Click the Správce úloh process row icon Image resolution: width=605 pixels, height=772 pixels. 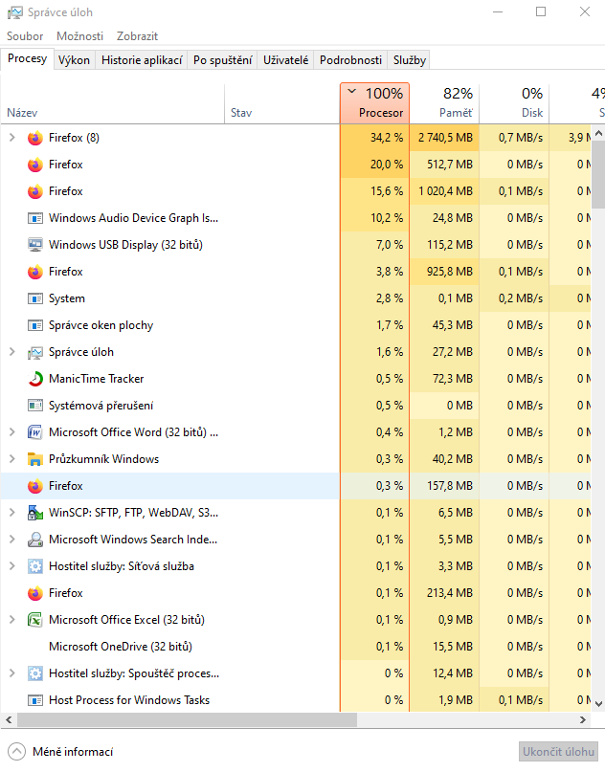35,352
